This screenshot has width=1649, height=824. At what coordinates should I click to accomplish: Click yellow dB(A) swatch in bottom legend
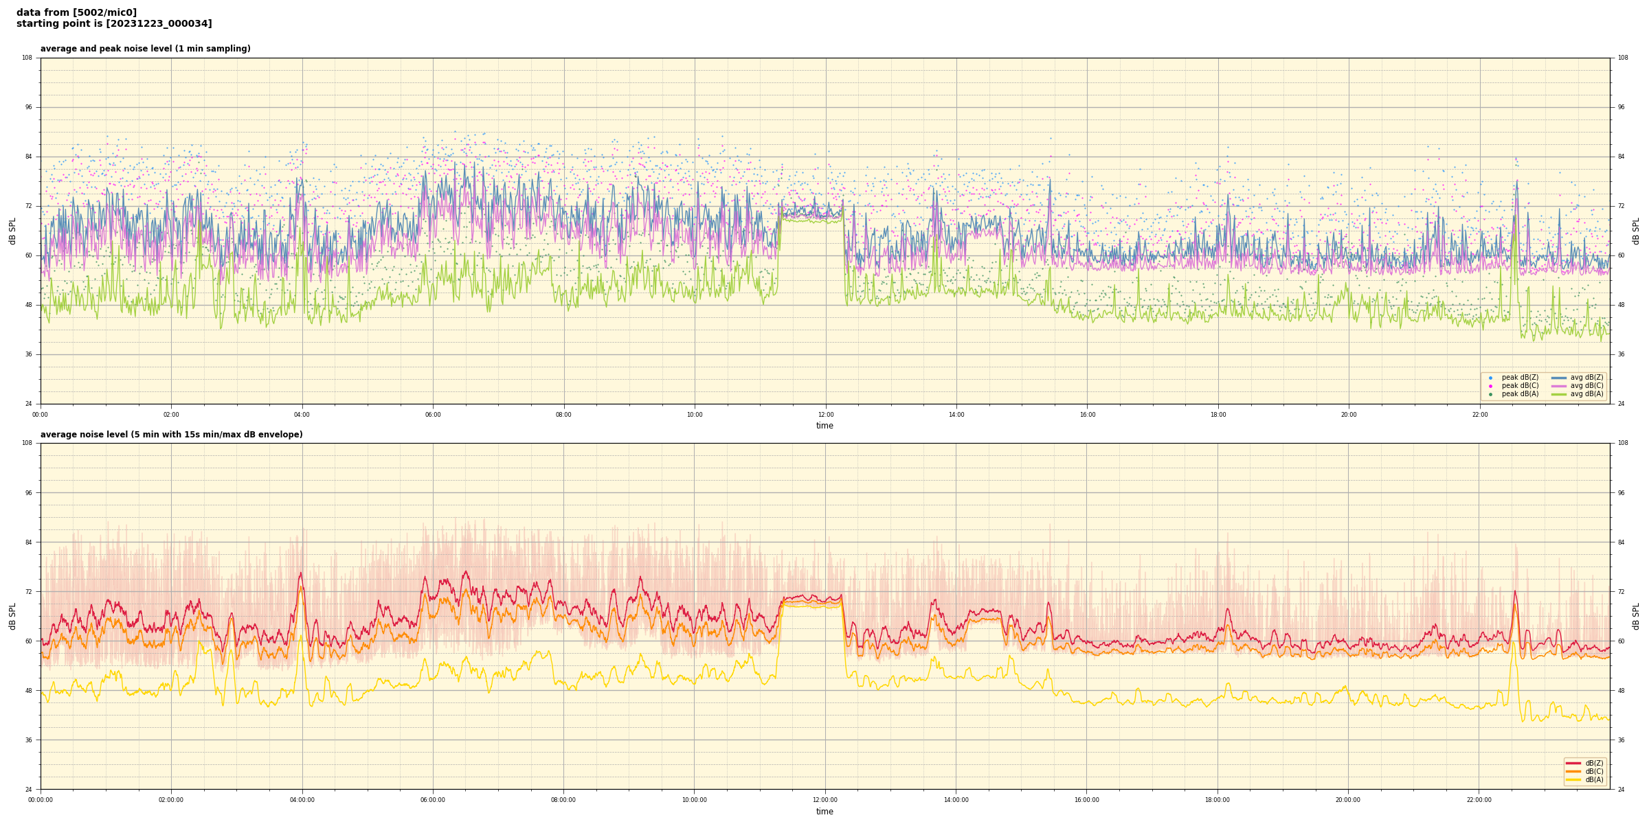point(1573,779)
